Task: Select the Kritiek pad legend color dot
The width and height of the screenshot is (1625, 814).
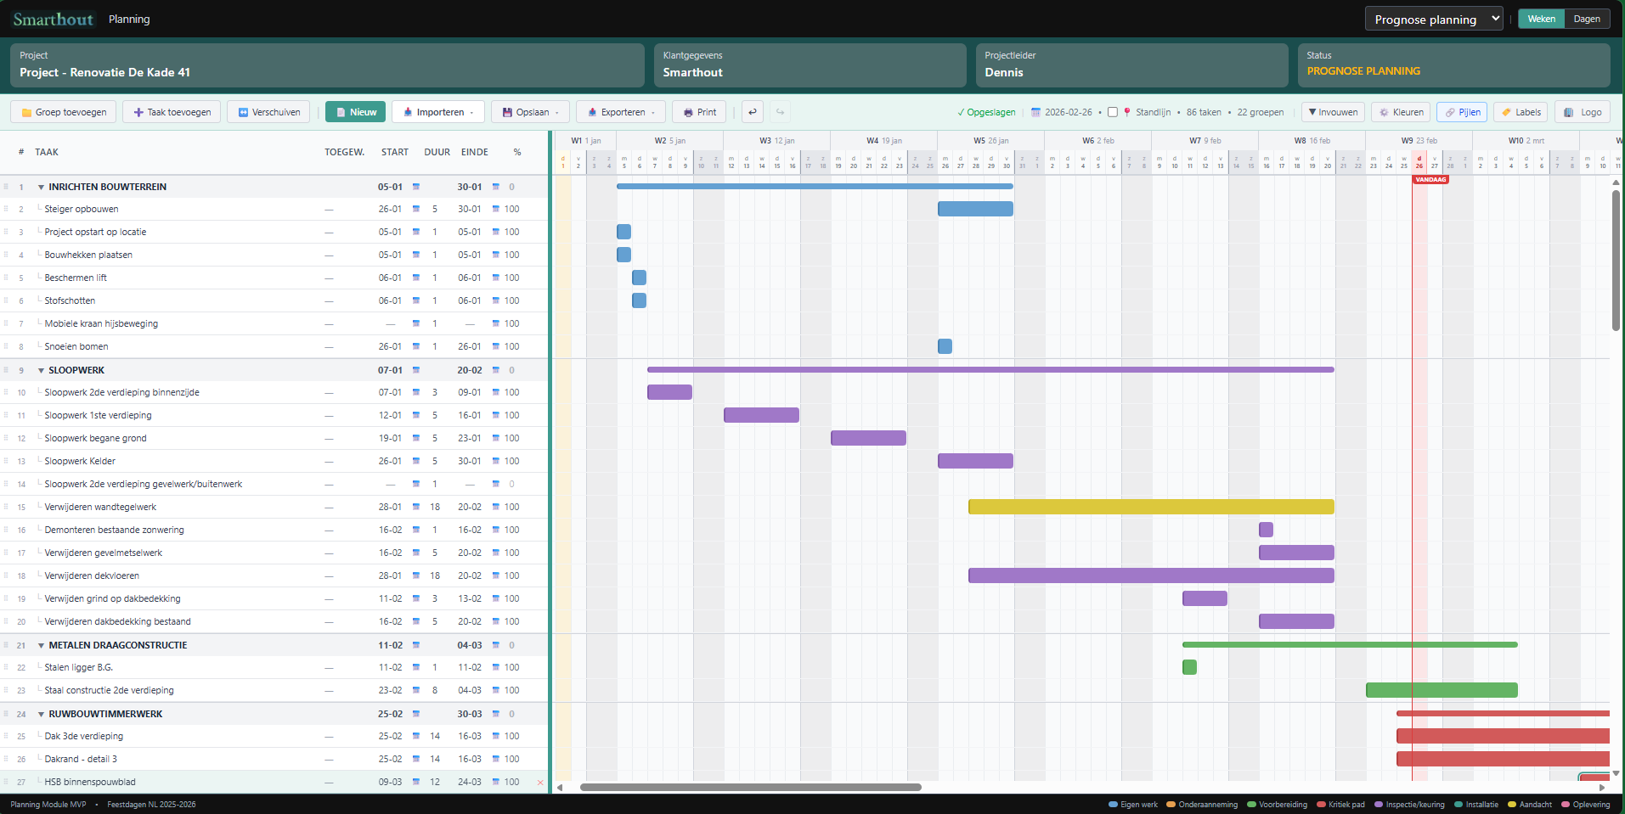Action: (x=1320, y=804)
